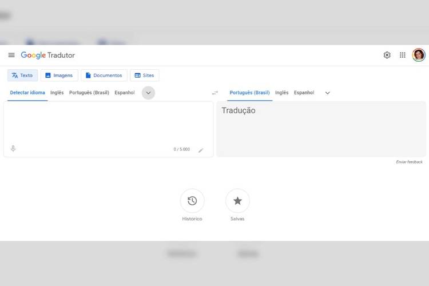Choose Inglês as source language
The width and height of the screenshot is (429, 286).
point(57,93)
